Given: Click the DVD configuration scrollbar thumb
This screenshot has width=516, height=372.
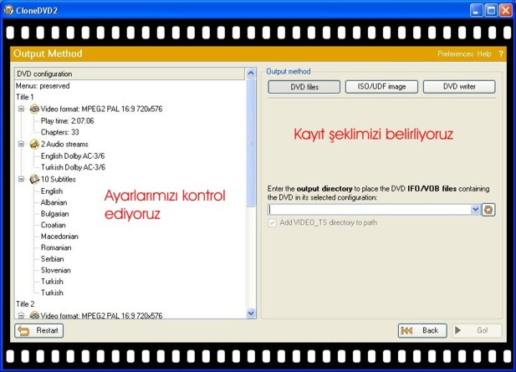Looking at the screenshot, I should pos(251,143).
